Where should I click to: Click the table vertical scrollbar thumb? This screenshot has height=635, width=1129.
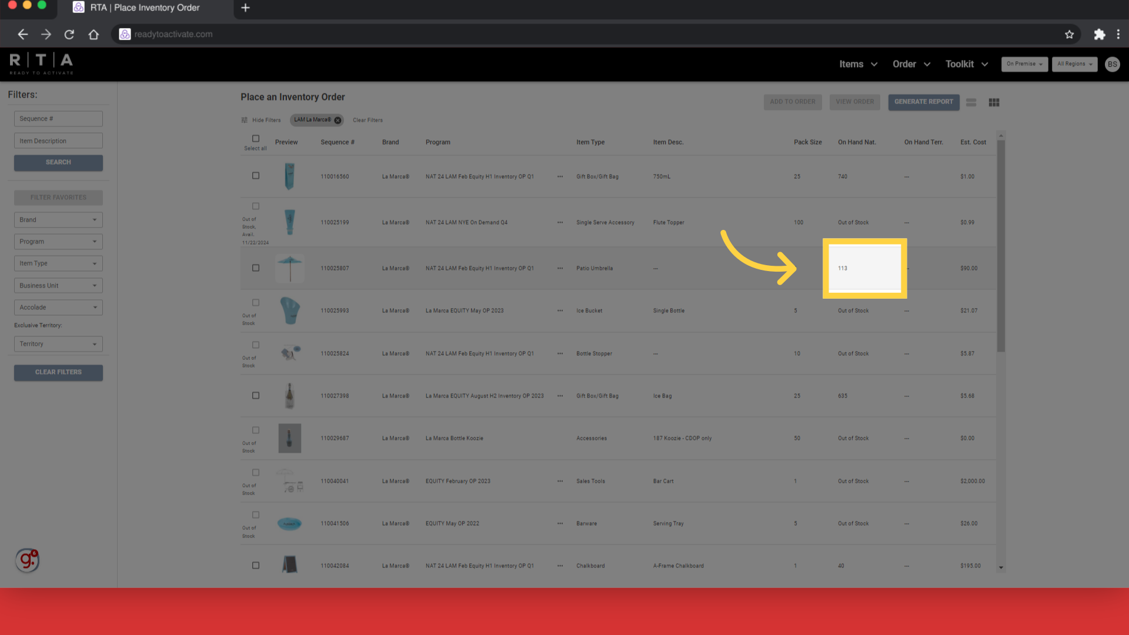[x=1001, y=246]
